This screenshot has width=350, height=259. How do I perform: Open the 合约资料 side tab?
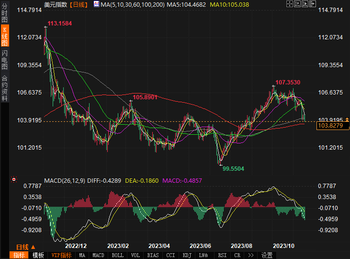pyautogui.click(x=4, y=88)
